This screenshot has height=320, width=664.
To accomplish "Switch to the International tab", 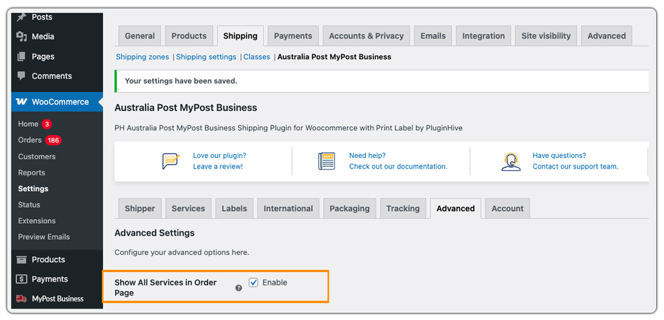I will click(x=288, y=208).
